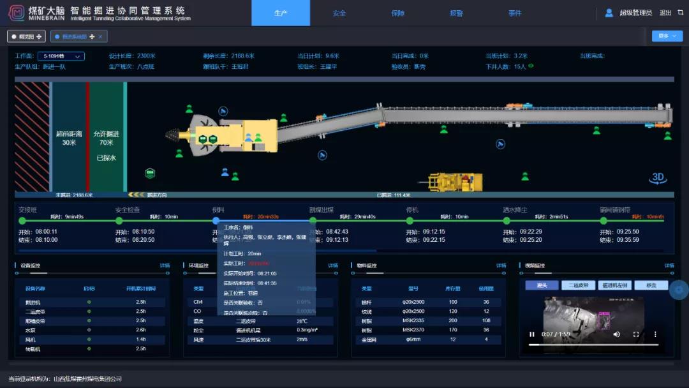The width and height of the screenshot is (689, 388).
Task: Click green worker icon right of the shuttle vehicle
Action: click(525, 177)
